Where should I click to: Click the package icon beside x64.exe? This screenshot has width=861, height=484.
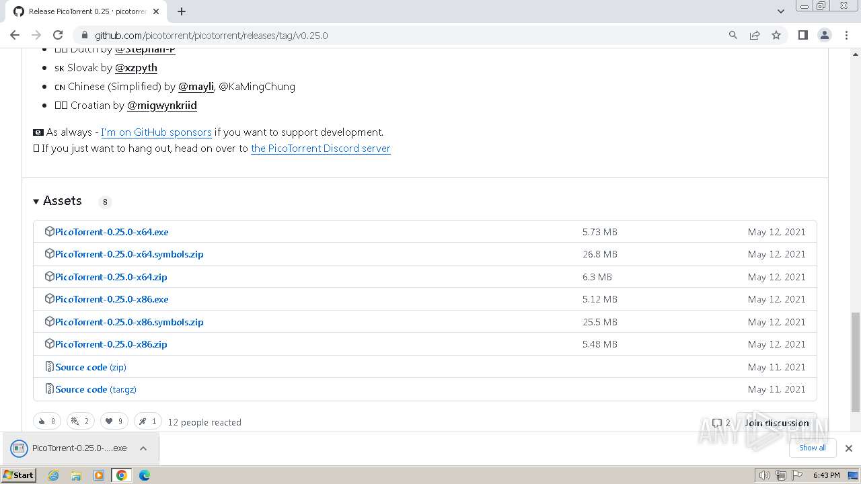(x=49, y=231)
